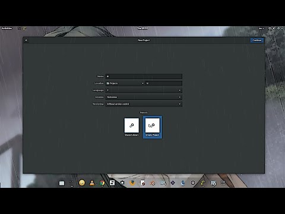Image resolution: width=285 pixels, height=214 pixels.
Task: Click the Continue button
Action: click(257, 40)
